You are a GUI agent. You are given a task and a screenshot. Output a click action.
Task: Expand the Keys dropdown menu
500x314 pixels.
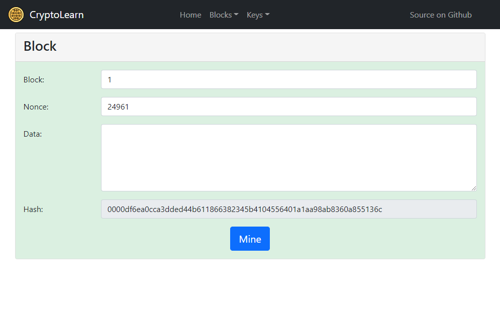point(258,15)
